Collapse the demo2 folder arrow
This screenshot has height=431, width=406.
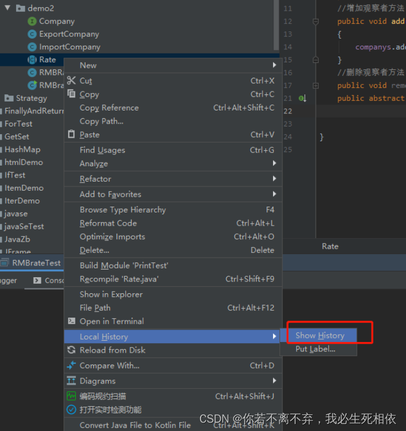(8, 8)
